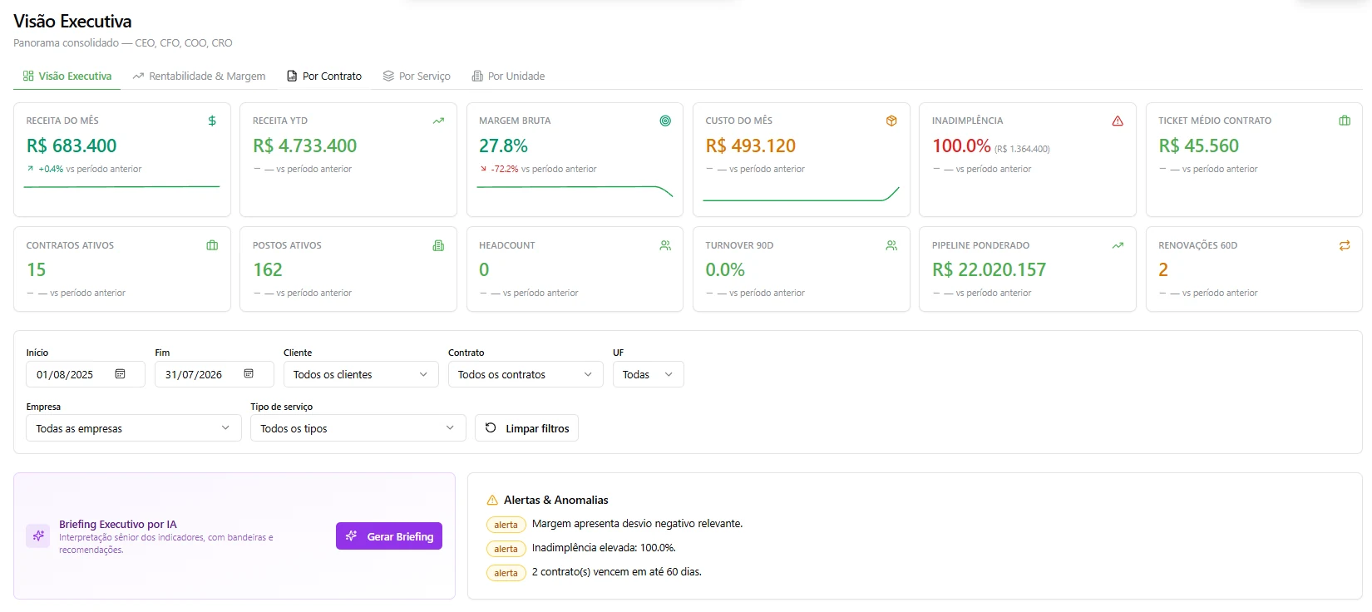This screenshot has width=1372, height=612.
Task: Click the people icon on Turnover 90D card
Action: pos(891,245)
